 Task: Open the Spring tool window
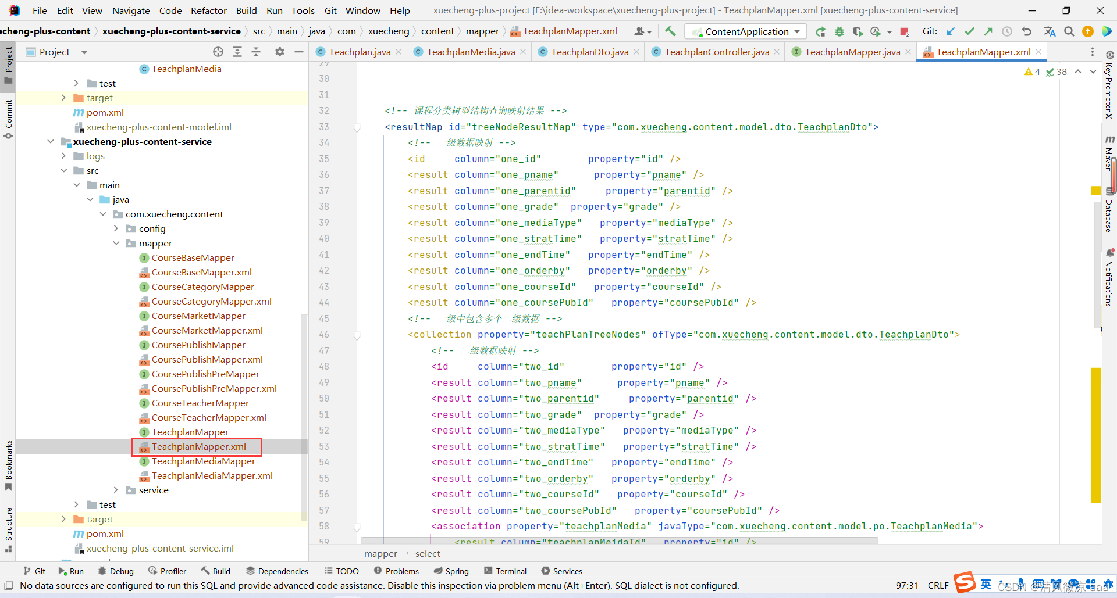pyautogui.click(x=451, y=571)
